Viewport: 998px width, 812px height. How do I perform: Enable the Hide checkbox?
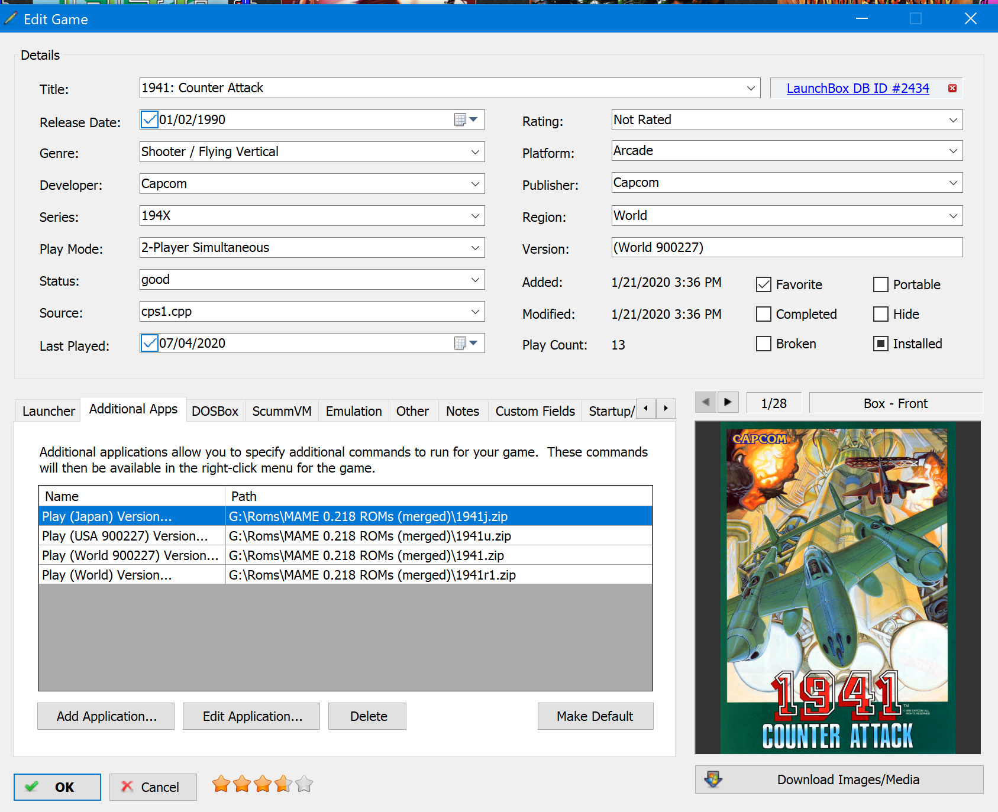pos(881,314)
